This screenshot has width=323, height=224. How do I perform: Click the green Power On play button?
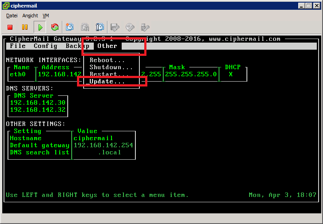[40, 28]
